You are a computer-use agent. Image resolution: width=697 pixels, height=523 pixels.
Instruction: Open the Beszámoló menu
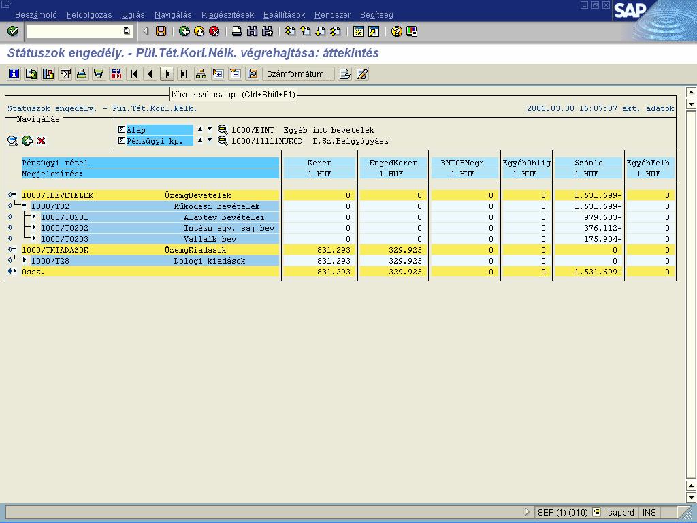[x=36, y=15]
